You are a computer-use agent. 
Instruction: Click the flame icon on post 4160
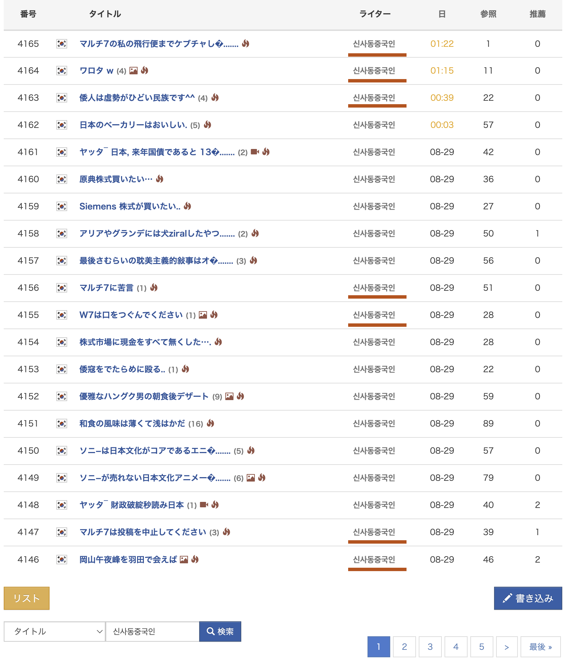[160, 179]
